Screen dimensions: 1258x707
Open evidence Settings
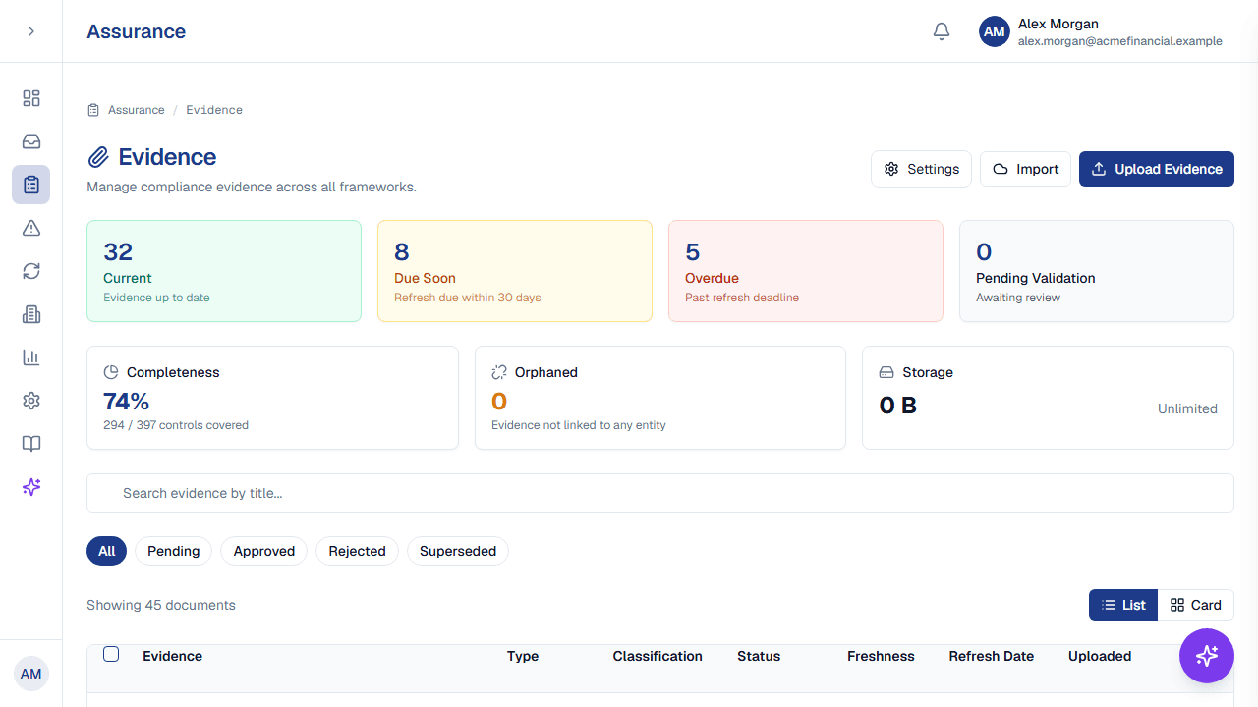922,169
